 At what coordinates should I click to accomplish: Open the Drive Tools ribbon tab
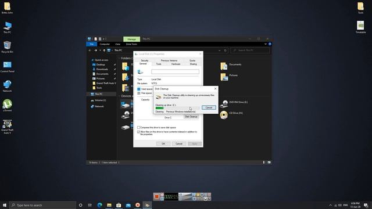point(131,44)
